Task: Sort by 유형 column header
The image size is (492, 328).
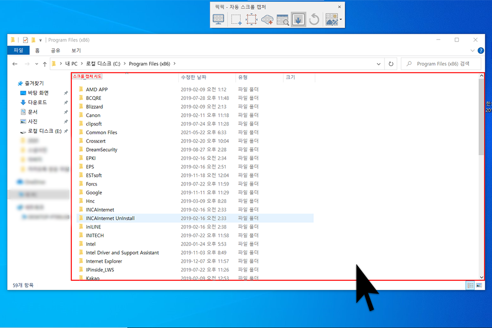Action: click(x=242, y=77)
